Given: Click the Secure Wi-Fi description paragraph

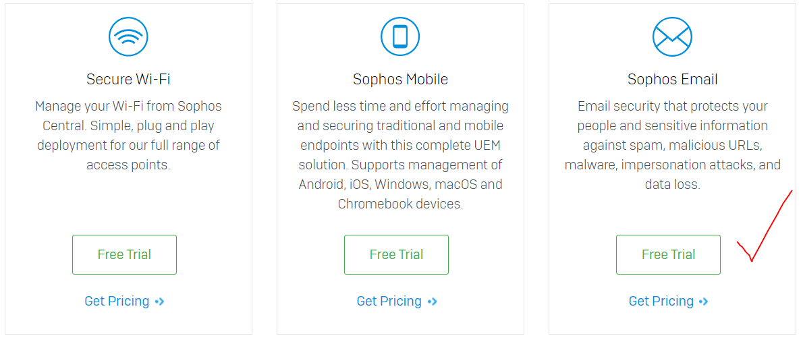Looking at the screenshot, I should pos(128,136).
